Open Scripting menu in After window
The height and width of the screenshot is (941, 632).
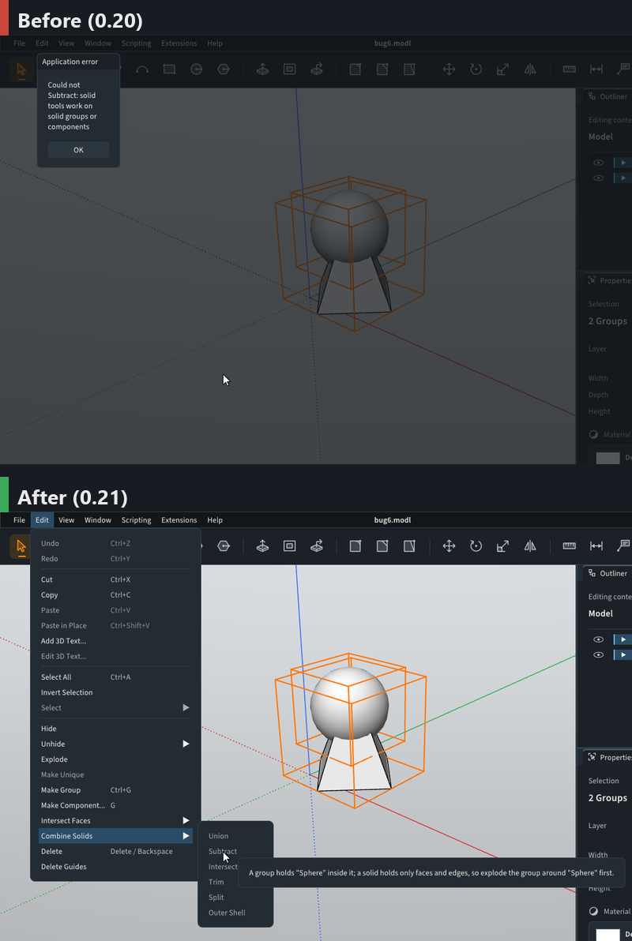(x=137, y=520)
